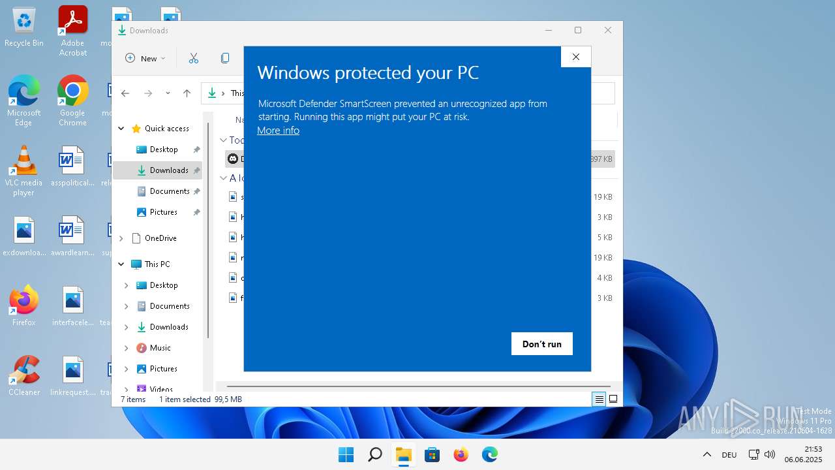Select Music folder in tree
Image resolution: width=835 pixels, height=470 pixels.
coord(160,348)
